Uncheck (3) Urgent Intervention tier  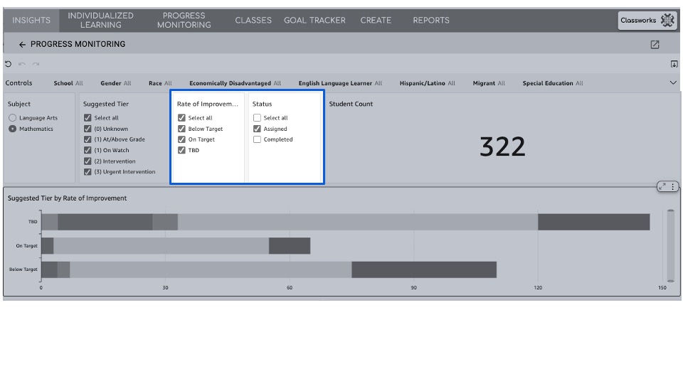point(88,171)
